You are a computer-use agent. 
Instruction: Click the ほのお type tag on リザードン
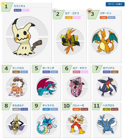103,18
